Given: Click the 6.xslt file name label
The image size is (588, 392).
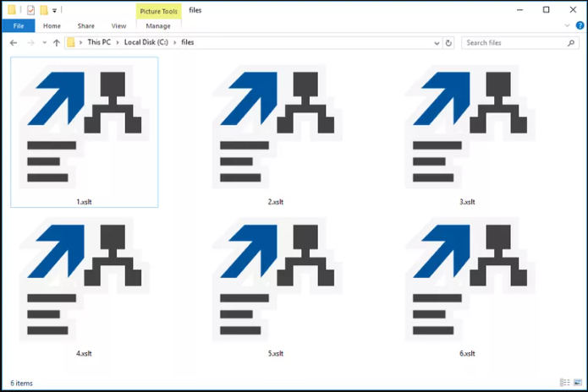Looking at the screenshot, I should 467,353.
